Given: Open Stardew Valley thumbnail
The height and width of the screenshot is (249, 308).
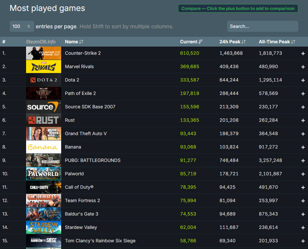Looking at the screenshot, I should click(x=44, y=227).
